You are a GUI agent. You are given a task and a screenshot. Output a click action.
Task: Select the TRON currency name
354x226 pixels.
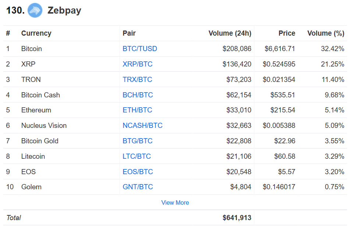[31, 79]
